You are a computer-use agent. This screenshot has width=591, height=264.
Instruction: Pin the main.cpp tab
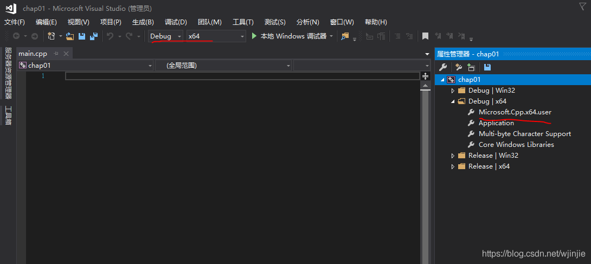[x=56, y=54]
